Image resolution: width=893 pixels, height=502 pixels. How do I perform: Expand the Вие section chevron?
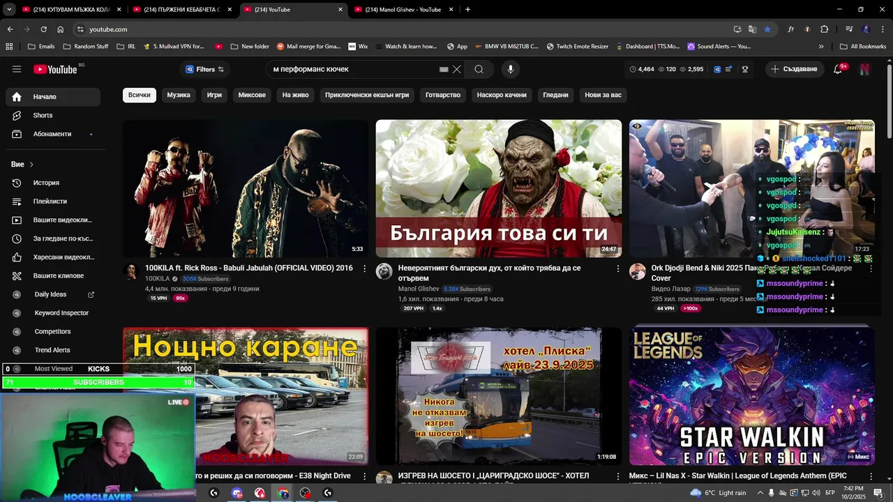pyautogui.click(x=31, y=165)
